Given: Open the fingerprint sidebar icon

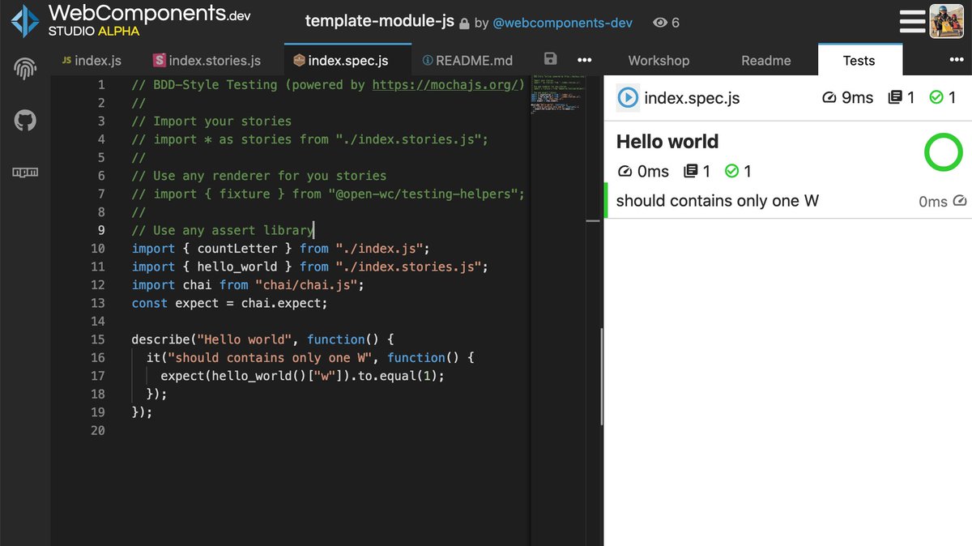Looking at the screenshot, I should [25, 70].
